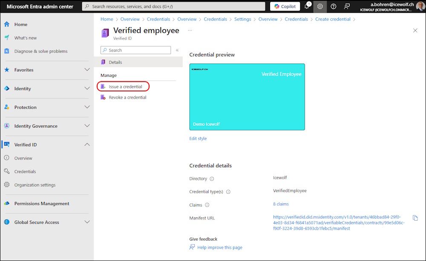426x261 pixels.
Task: Collapse the resource menu with double chevron
Action: coord(177,50)
